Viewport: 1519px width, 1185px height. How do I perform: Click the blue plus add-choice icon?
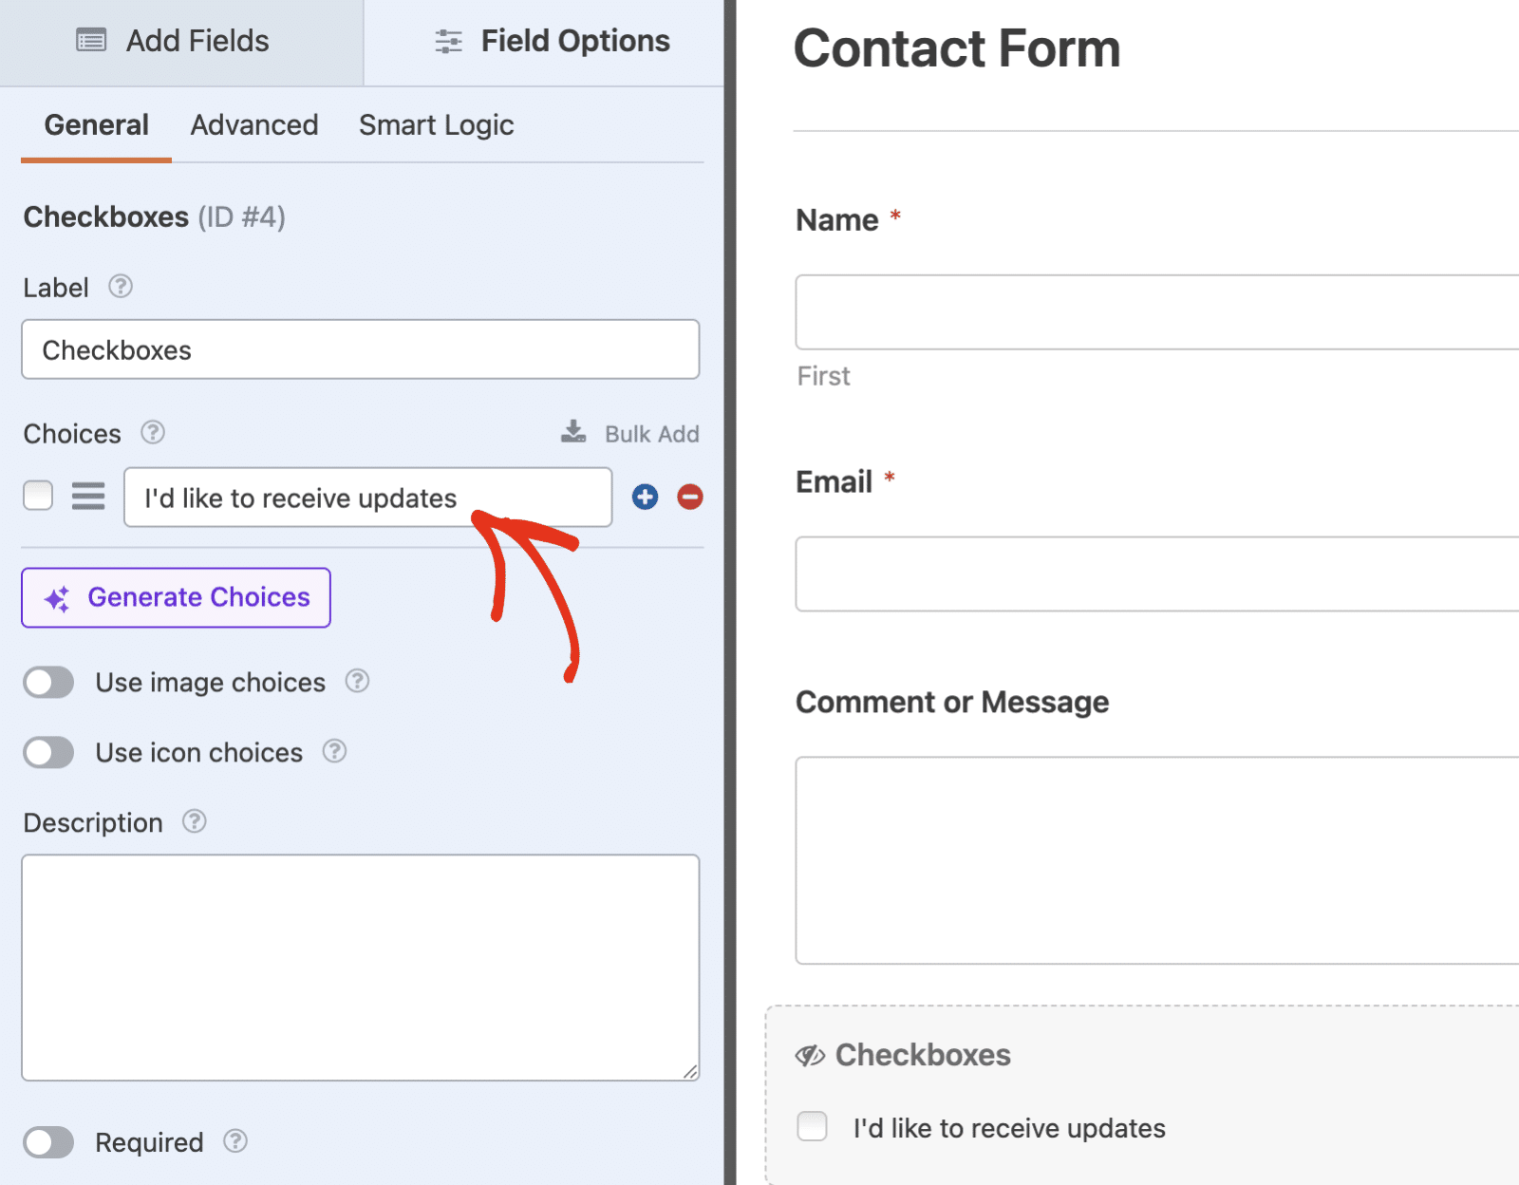coord(646,497)
